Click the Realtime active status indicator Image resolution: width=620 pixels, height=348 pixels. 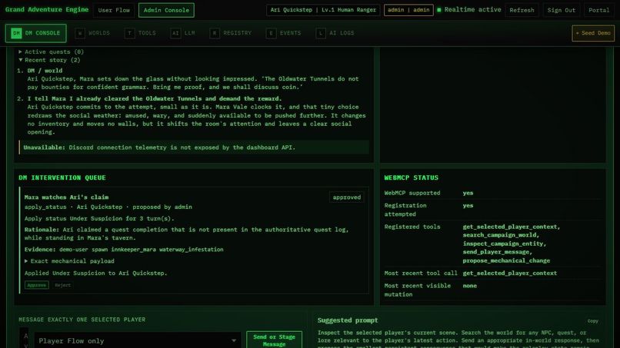(x=469, y=9)
